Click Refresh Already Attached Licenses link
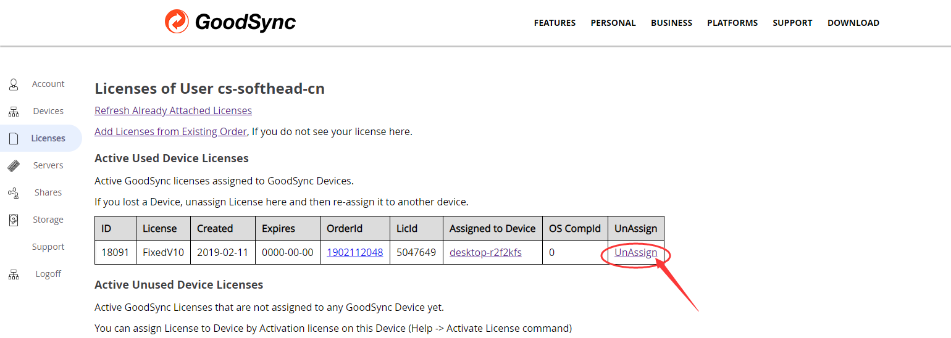 pyautogui.click(x=173, y=110)
